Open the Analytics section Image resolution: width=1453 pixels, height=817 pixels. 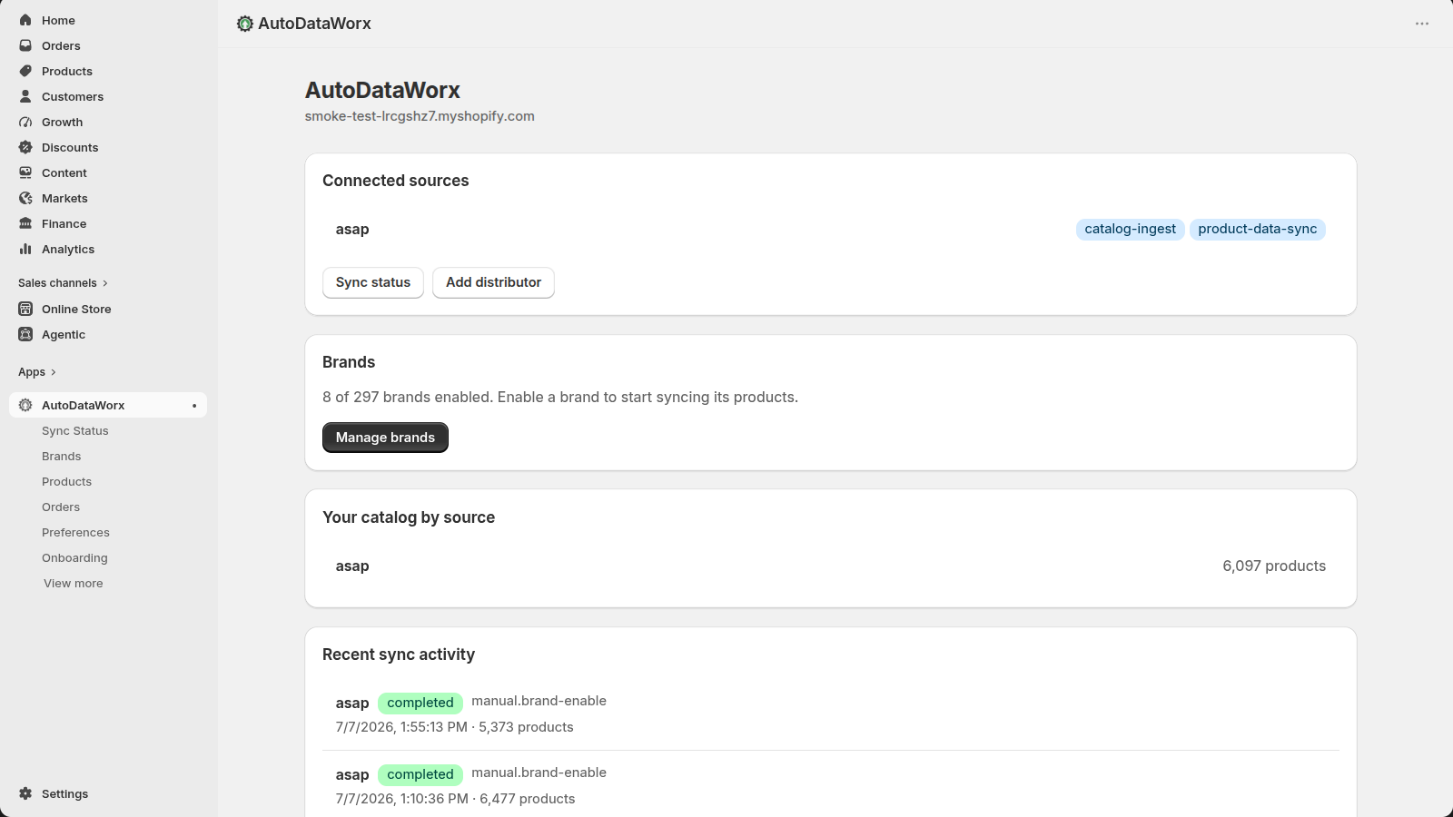tap(68, 249)
